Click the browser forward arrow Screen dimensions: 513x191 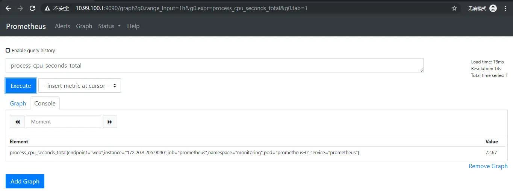(20, 8)
